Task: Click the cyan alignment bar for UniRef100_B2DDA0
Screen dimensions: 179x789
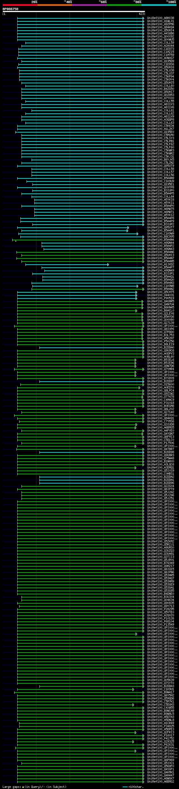Action: [92, 348]
